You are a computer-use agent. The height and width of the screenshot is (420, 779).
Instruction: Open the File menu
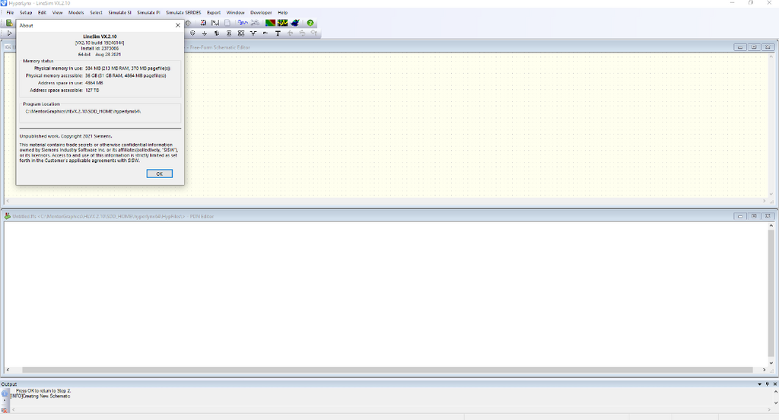click(10, 12)
